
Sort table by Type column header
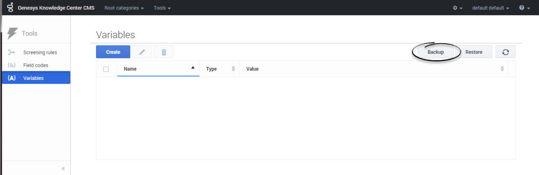pyautogui.click(x=220, y=69)
